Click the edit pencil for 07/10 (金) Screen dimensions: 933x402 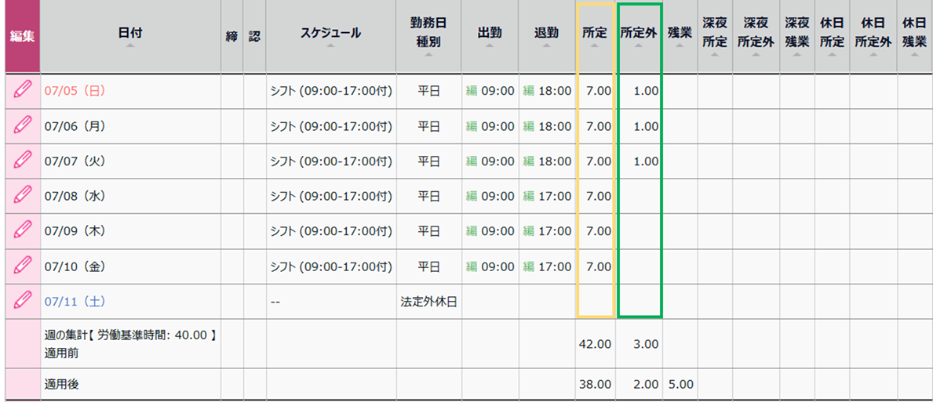click(22, 266)
